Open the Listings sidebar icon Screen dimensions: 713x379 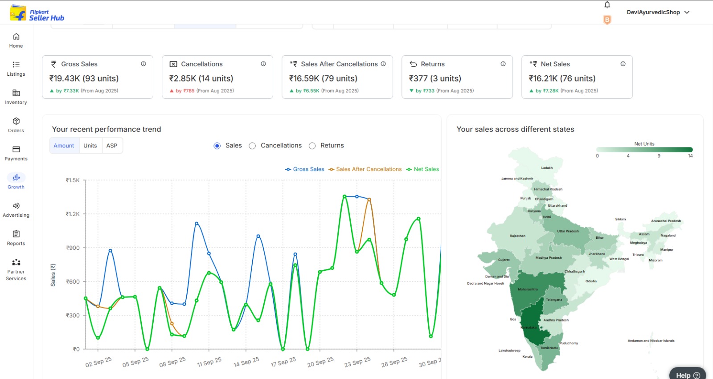tap(16, 65)
